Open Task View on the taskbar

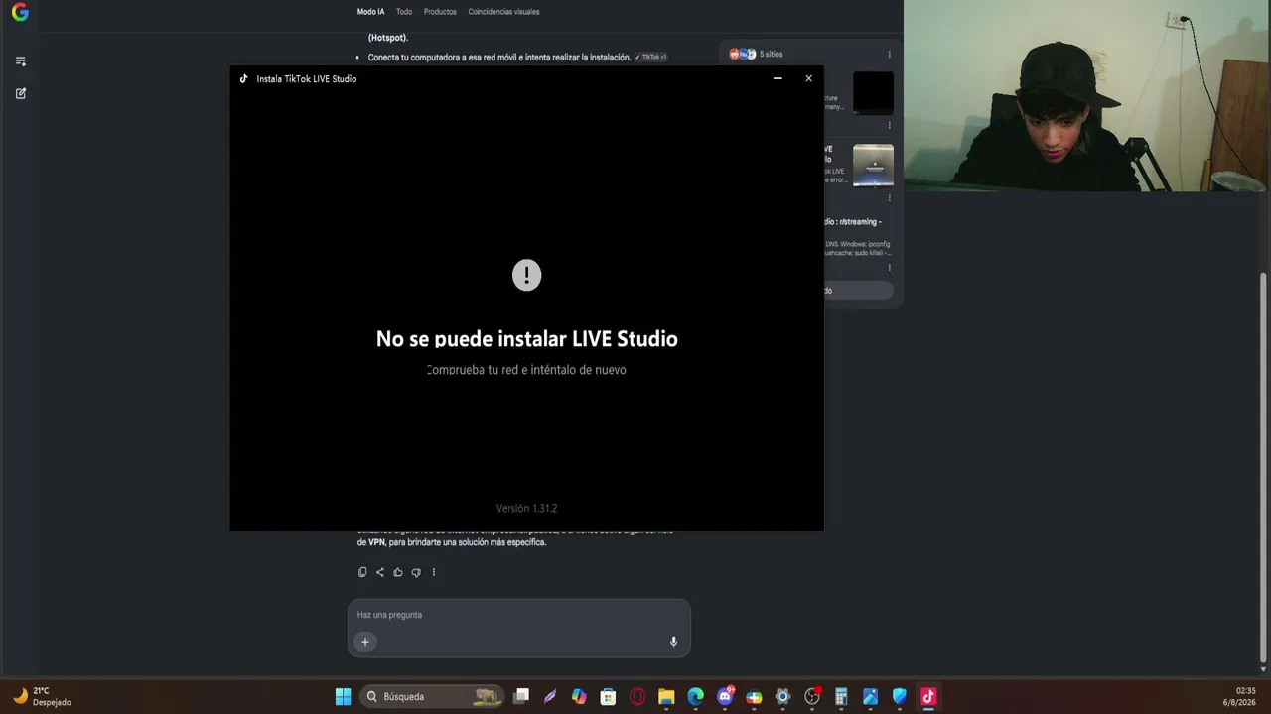521,696
